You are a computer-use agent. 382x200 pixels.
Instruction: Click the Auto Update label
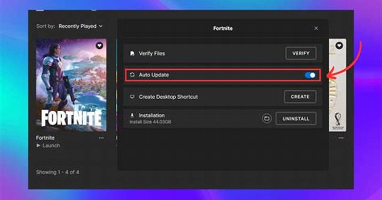click(x=154, y=75)
